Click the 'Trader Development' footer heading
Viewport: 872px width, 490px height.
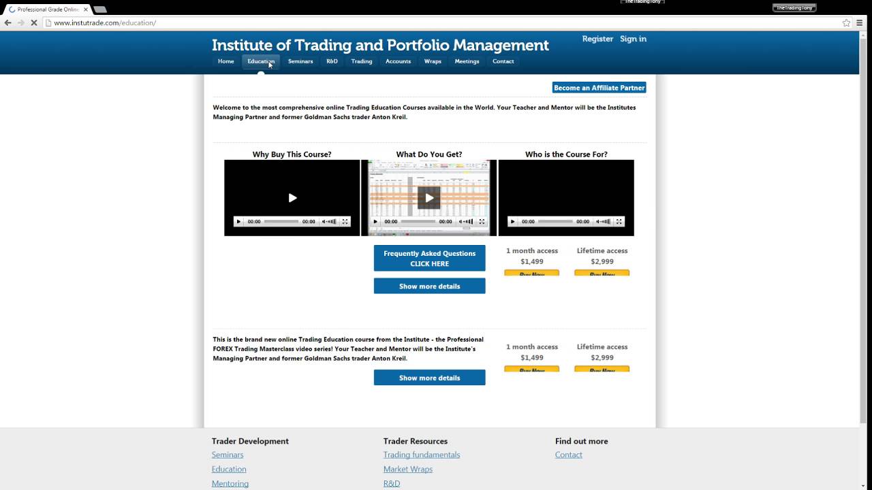click(x=250, y=441)
